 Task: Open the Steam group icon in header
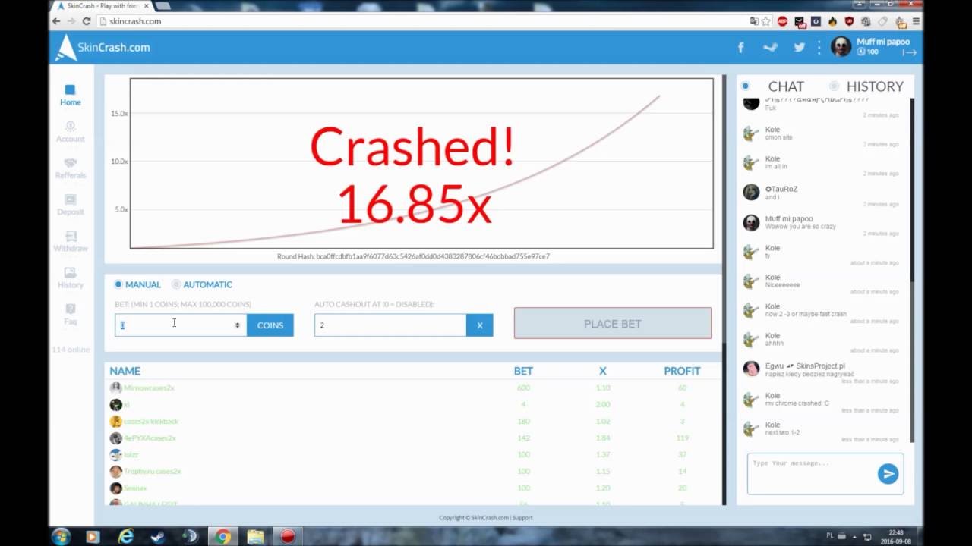point(770,47)
